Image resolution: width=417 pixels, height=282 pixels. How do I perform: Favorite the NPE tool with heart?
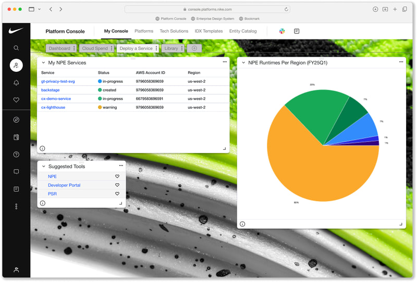pyautogui.click(x=117, y=176)
